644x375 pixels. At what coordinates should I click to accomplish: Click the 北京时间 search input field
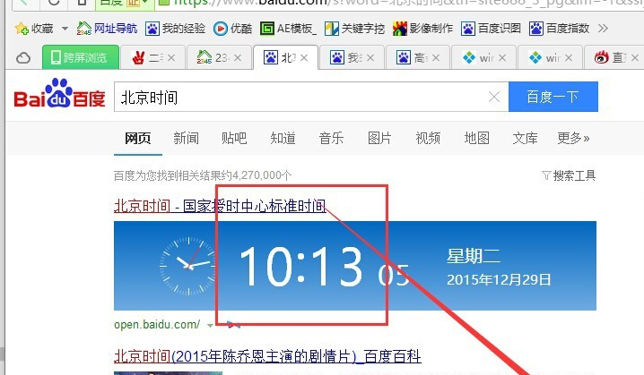click(x=300, y=98)
